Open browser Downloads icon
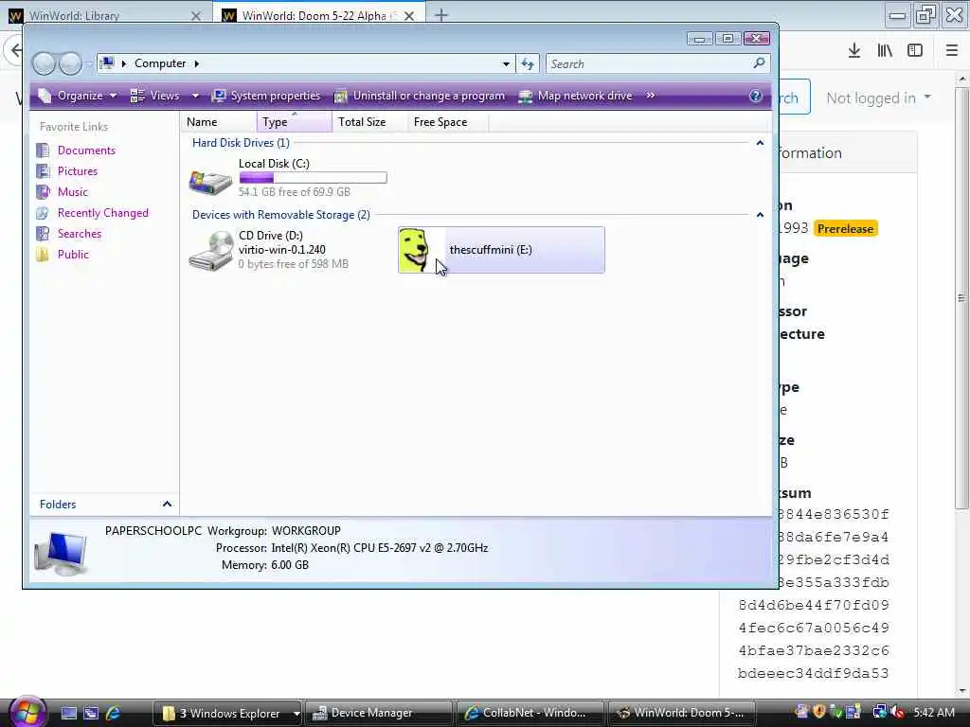 pos(854,51)
